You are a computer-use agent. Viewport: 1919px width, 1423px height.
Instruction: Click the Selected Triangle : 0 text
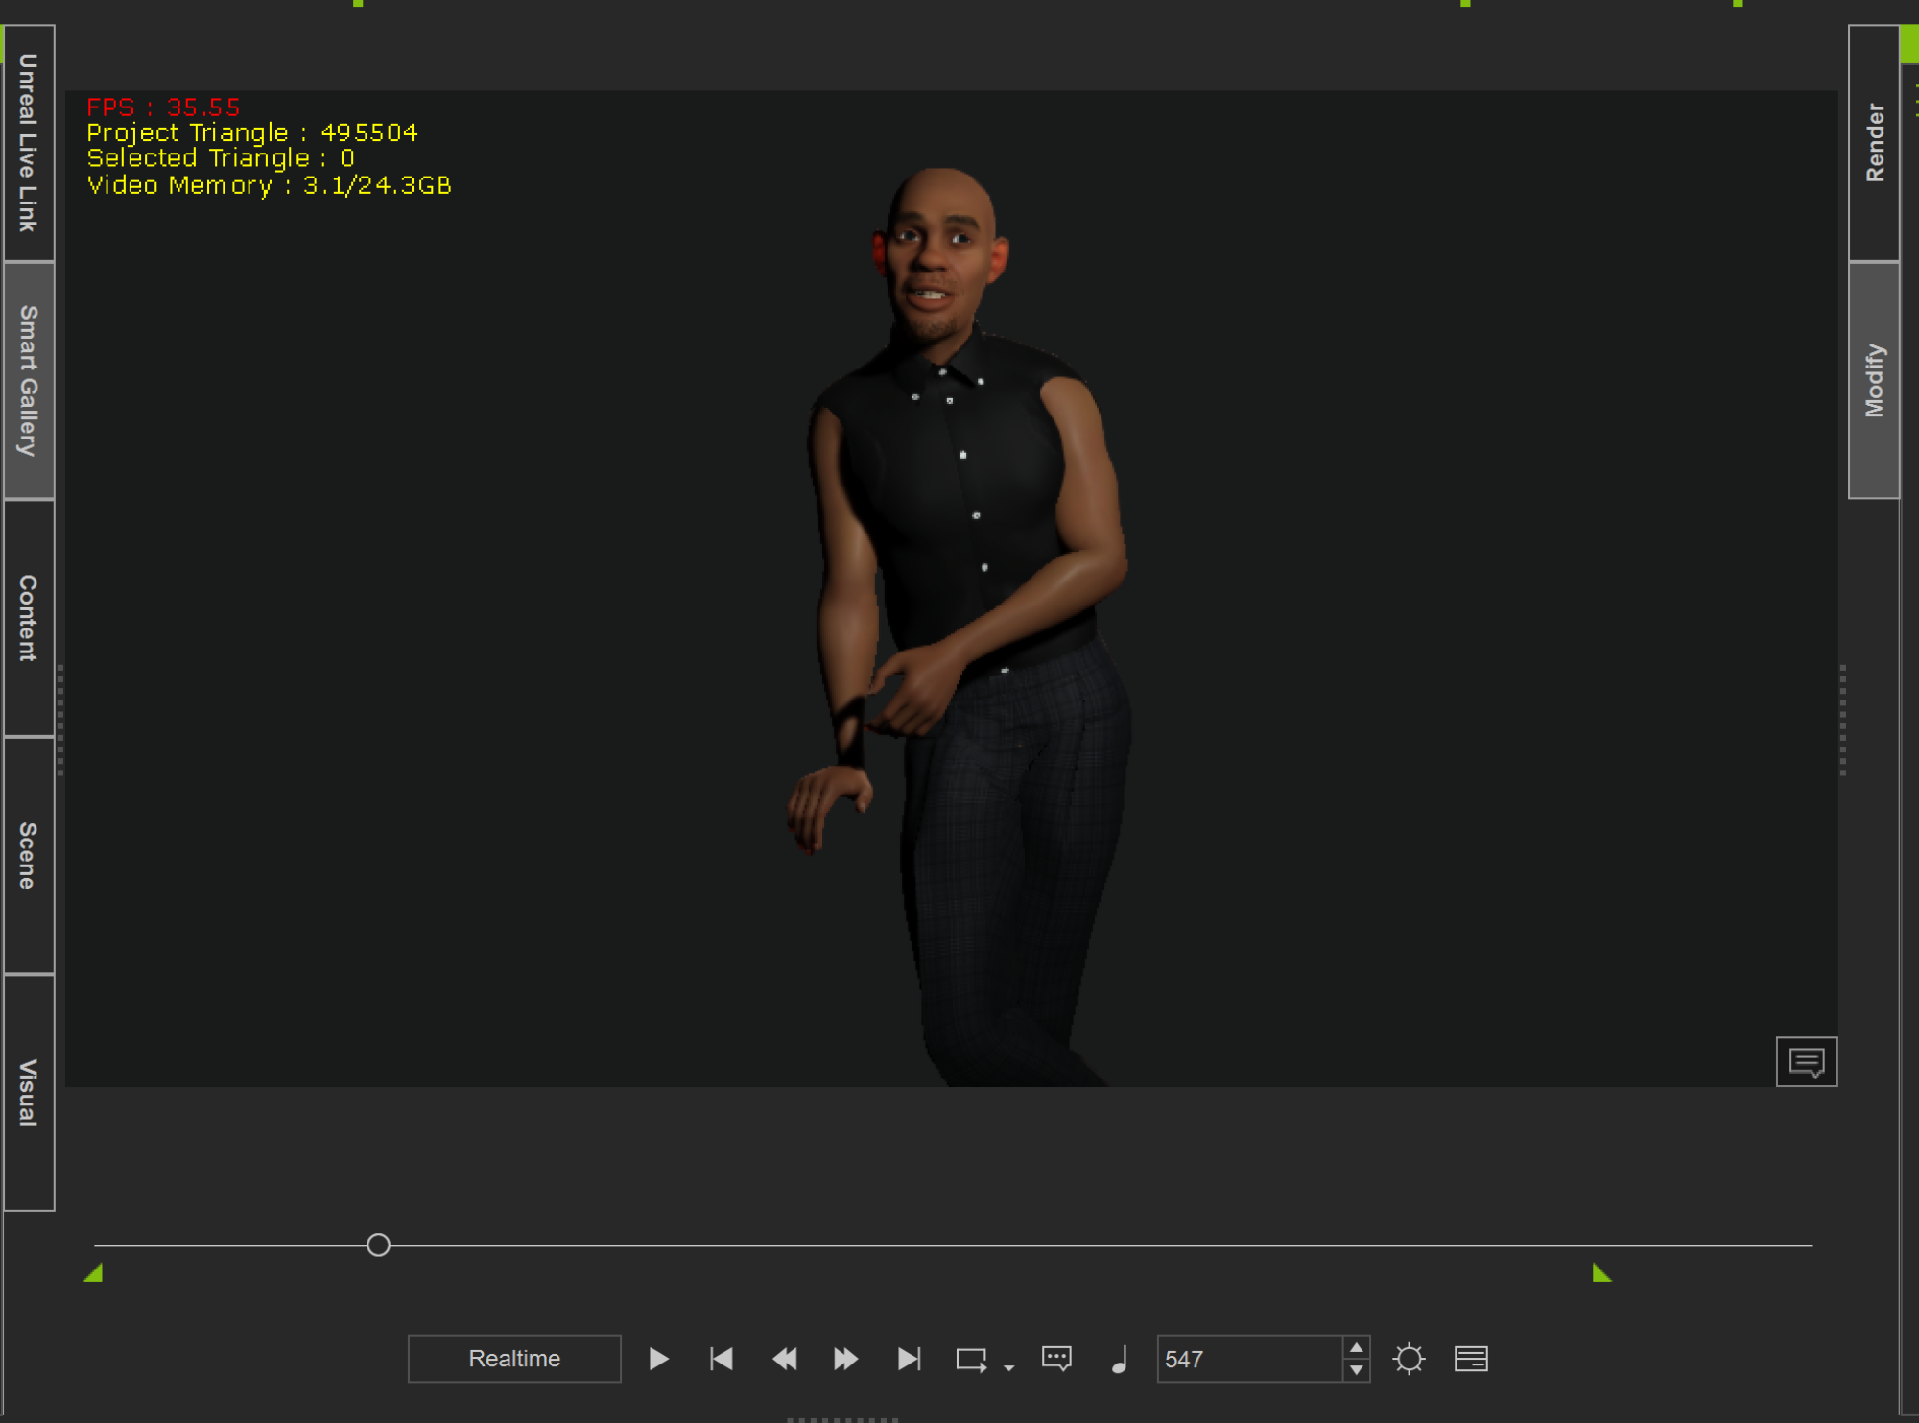coord(221,158)
